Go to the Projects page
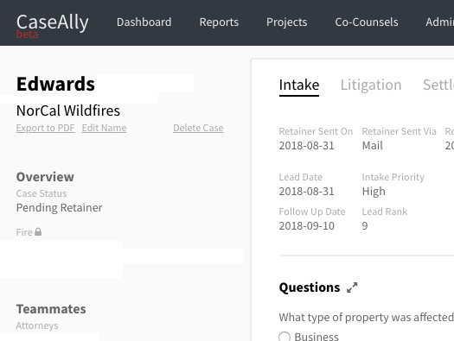The width and height of the screenshot is (454, 341). tap(286, 22)
